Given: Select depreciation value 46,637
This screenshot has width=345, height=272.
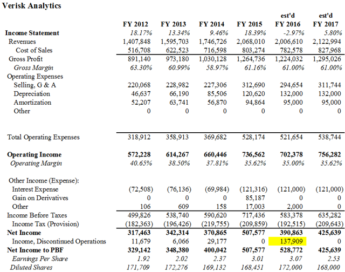Looking at the screenshot, I should pos(141,93).
